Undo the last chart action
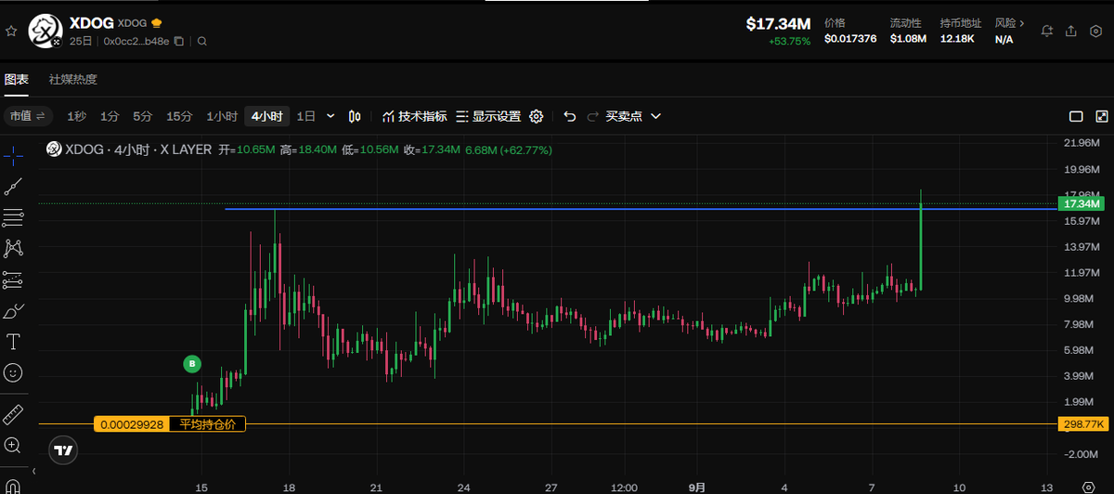This screenshot has height=494, width=1114. (570, 116)
